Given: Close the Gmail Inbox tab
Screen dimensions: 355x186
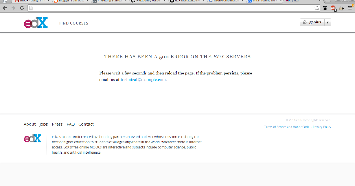Looking at the screenshot, I should 49,1.
